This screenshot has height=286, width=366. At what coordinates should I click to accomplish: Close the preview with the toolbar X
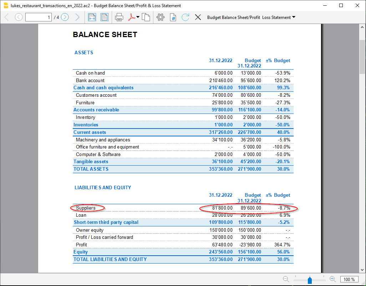pos(198,17)
